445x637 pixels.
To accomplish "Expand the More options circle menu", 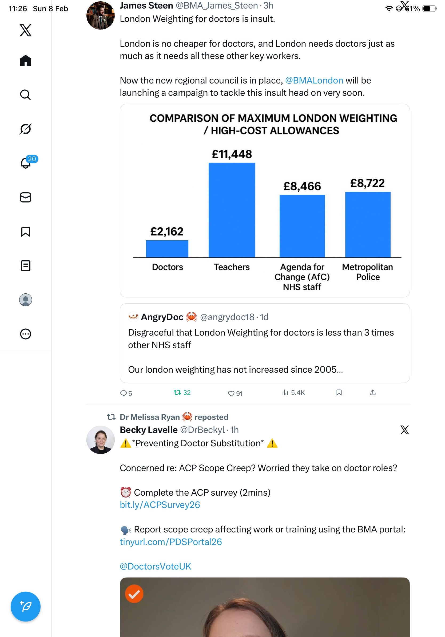I will coord(26,334).
